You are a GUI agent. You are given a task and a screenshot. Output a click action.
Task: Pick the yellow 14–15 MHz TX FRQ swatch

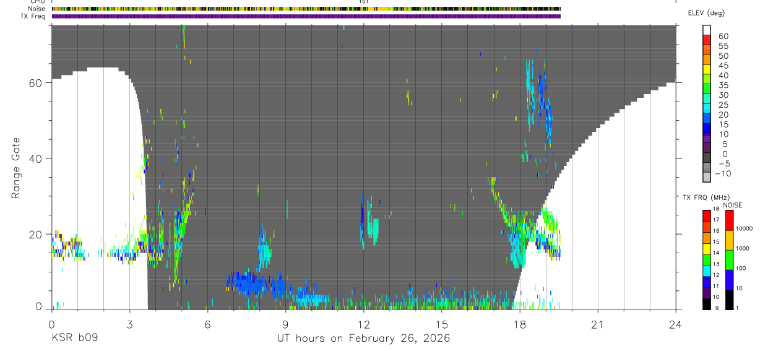coord(707,248)
